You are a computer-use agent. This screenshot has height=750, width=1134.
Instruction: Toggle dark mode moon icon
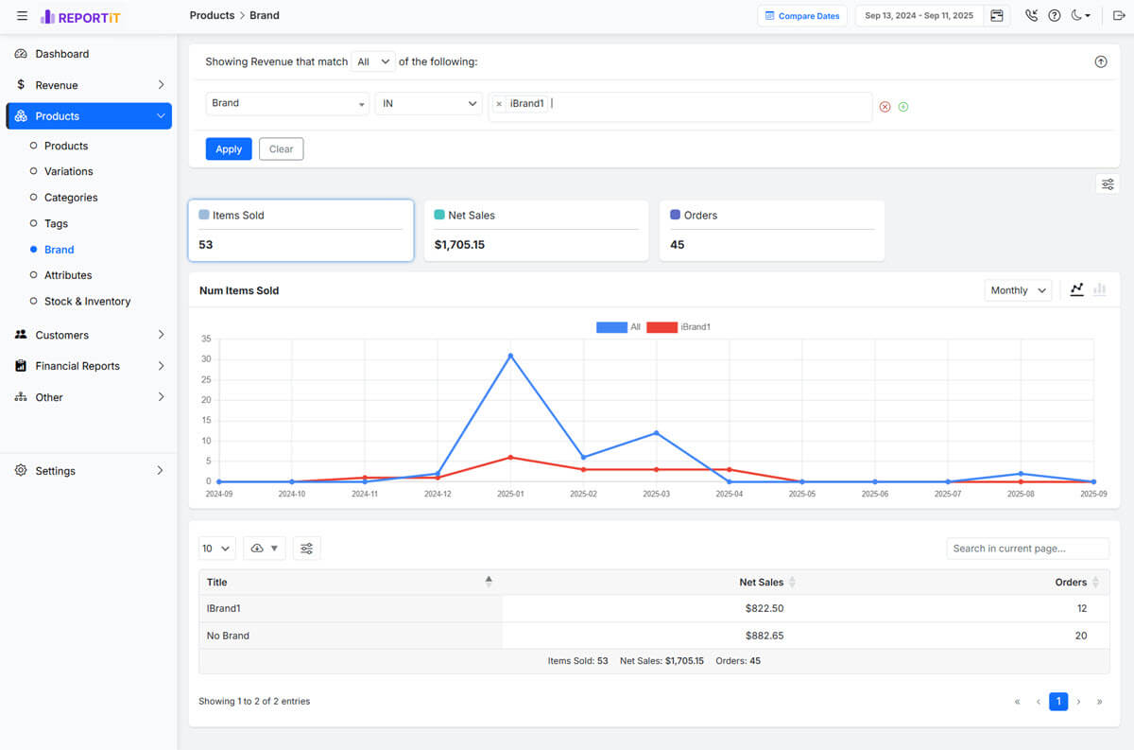(1081, 16)
